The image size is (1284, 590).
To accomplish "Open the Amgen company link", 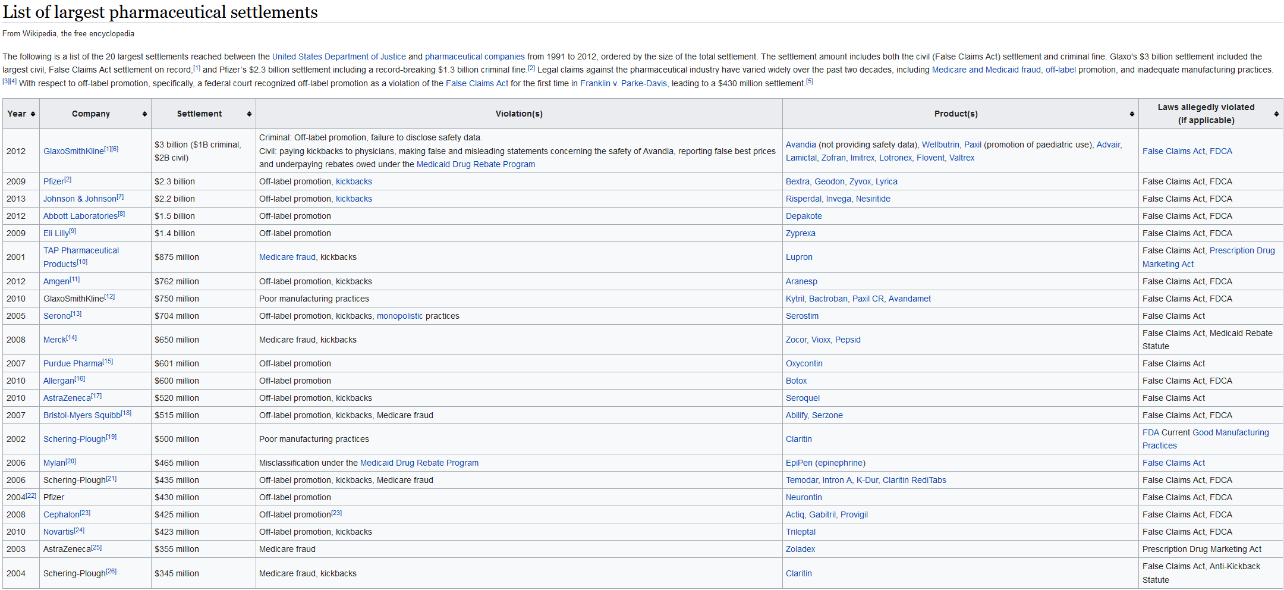I will point(56,281).
